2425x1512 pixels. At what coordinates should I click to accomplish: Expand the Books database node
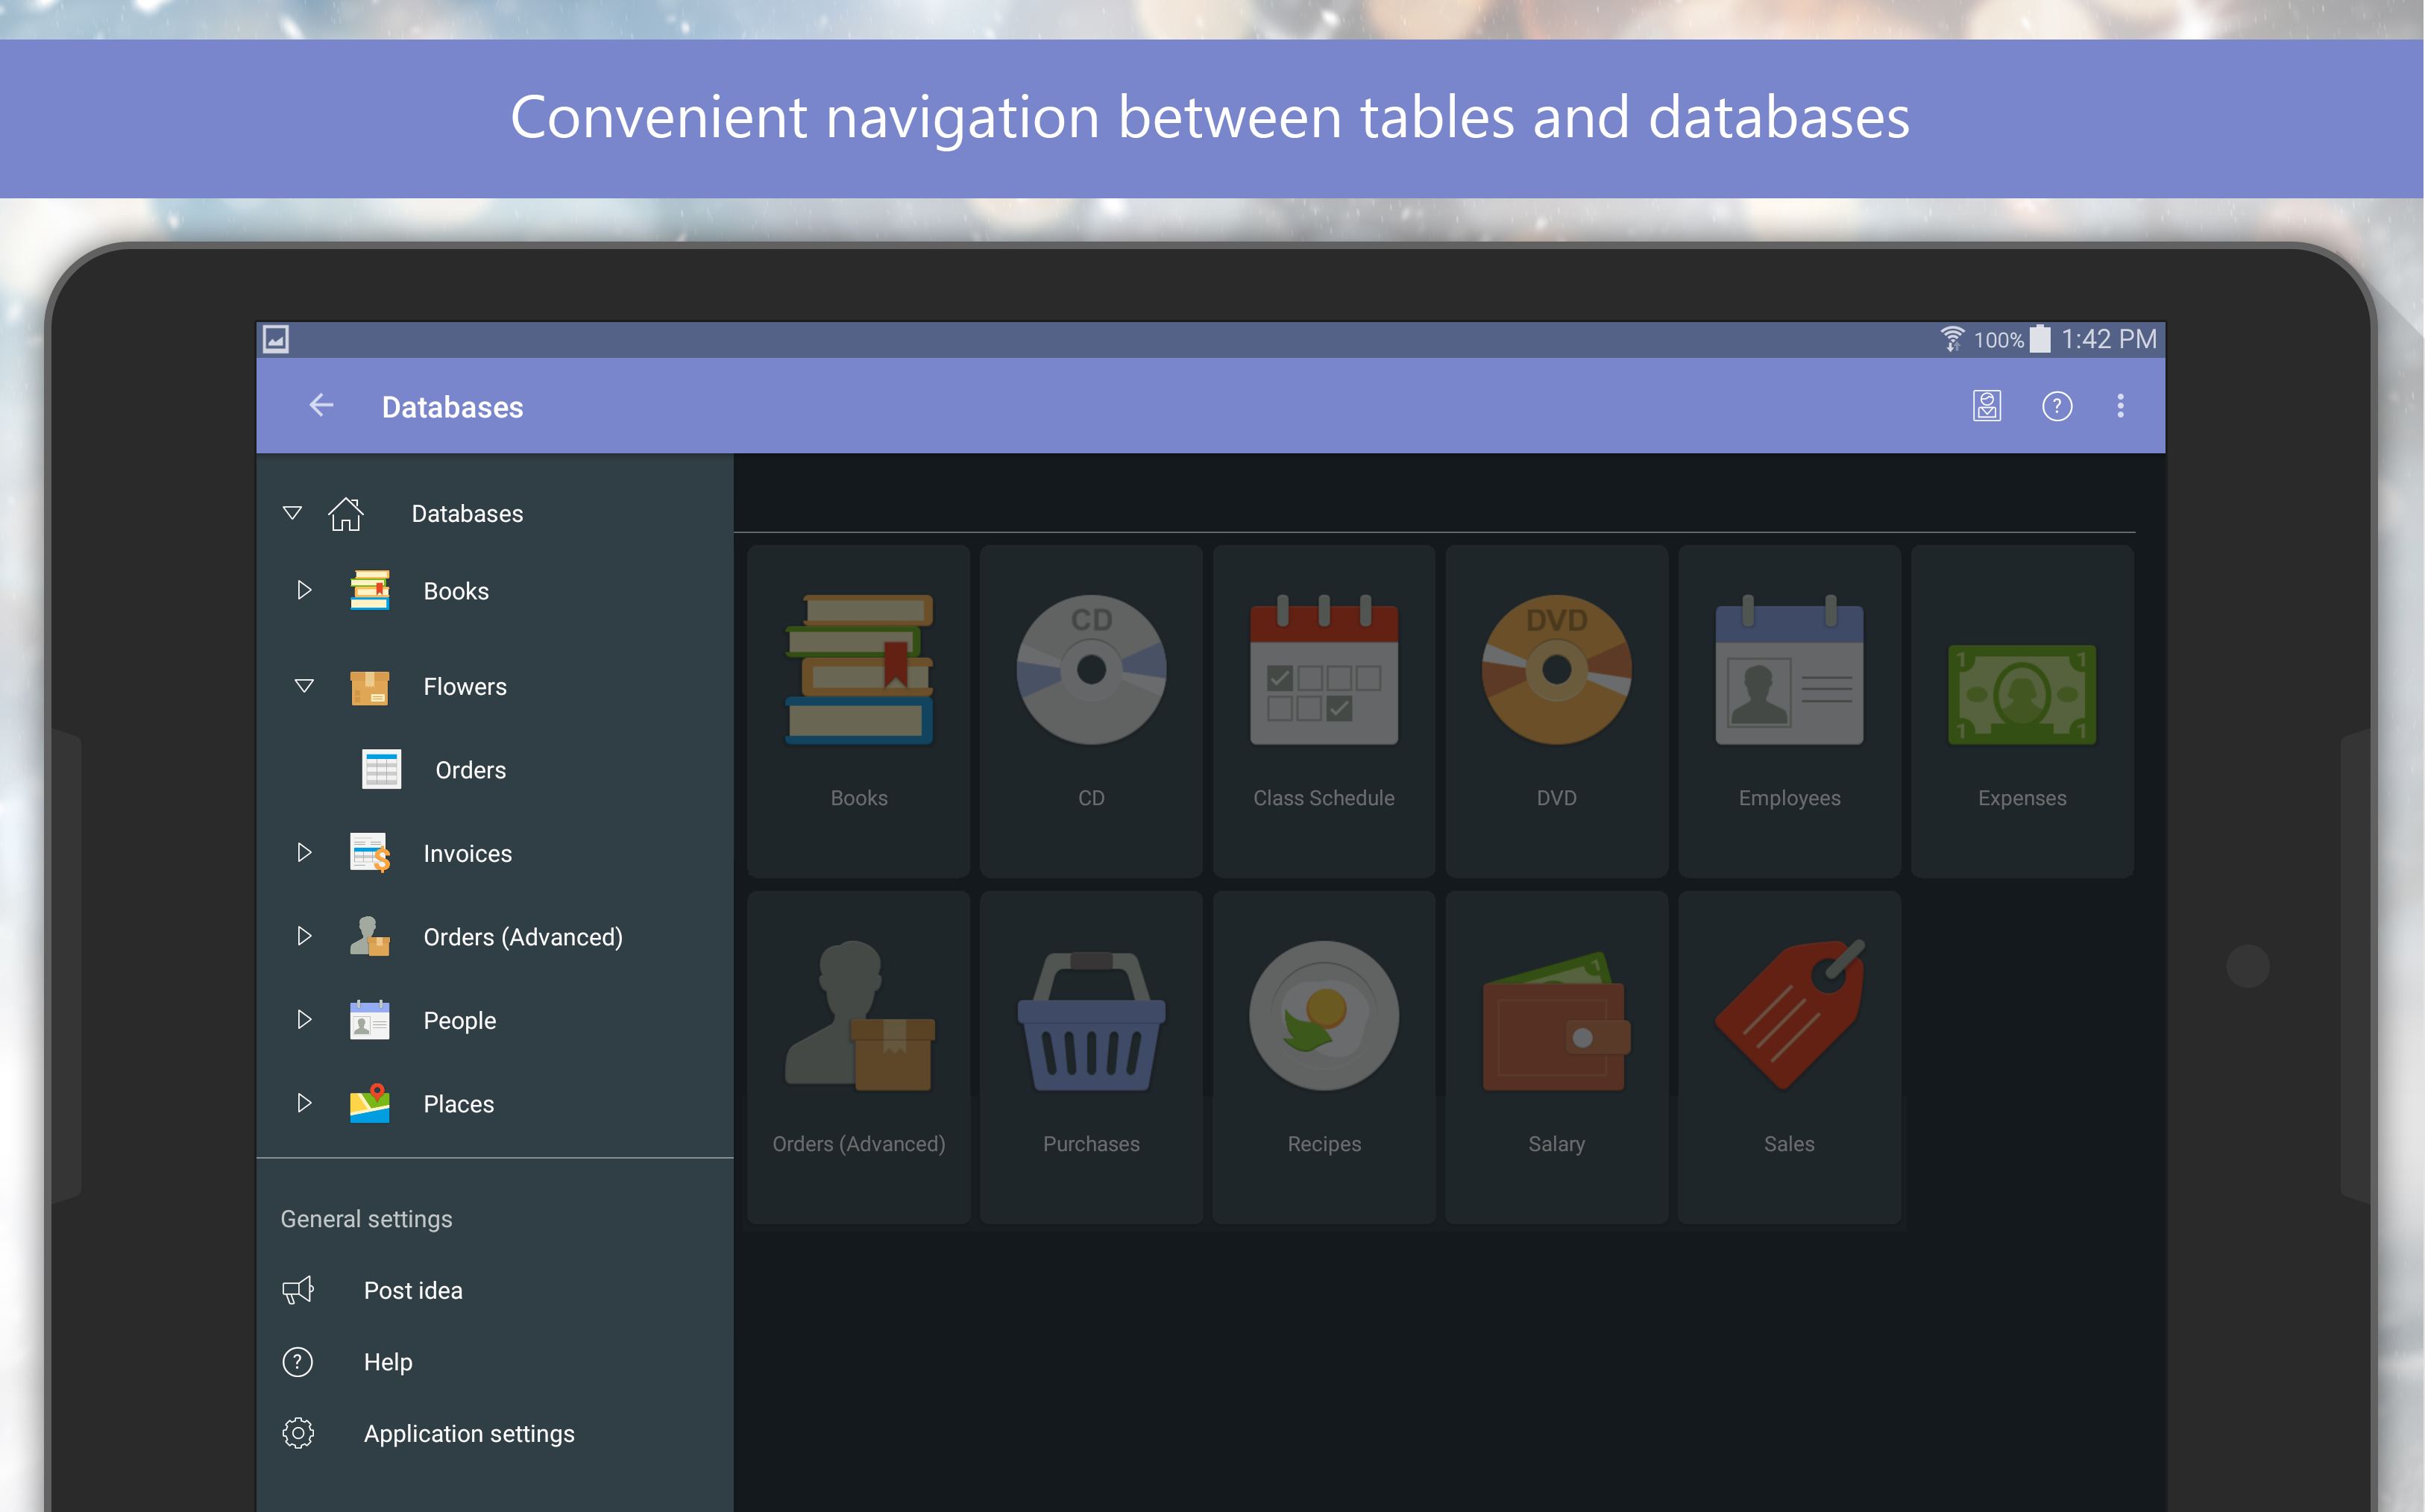pyautogui.click(x=304, y=590)
